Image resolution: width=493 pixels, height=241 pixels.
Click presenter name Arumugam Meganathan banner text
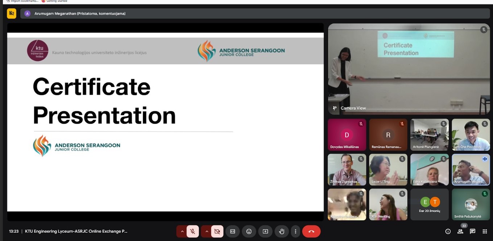[x=80, y=14]
